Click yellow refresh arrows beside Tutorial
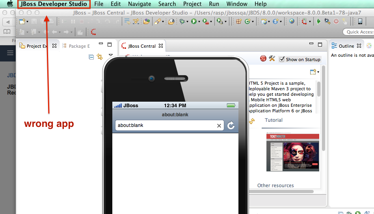Screen dimensions: 374x214 pos(252,121)
